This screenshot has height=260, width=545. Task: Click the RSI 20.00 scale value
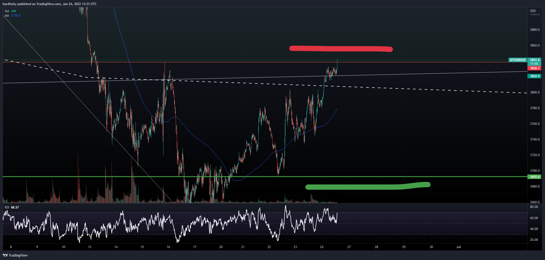click(534, 240)
